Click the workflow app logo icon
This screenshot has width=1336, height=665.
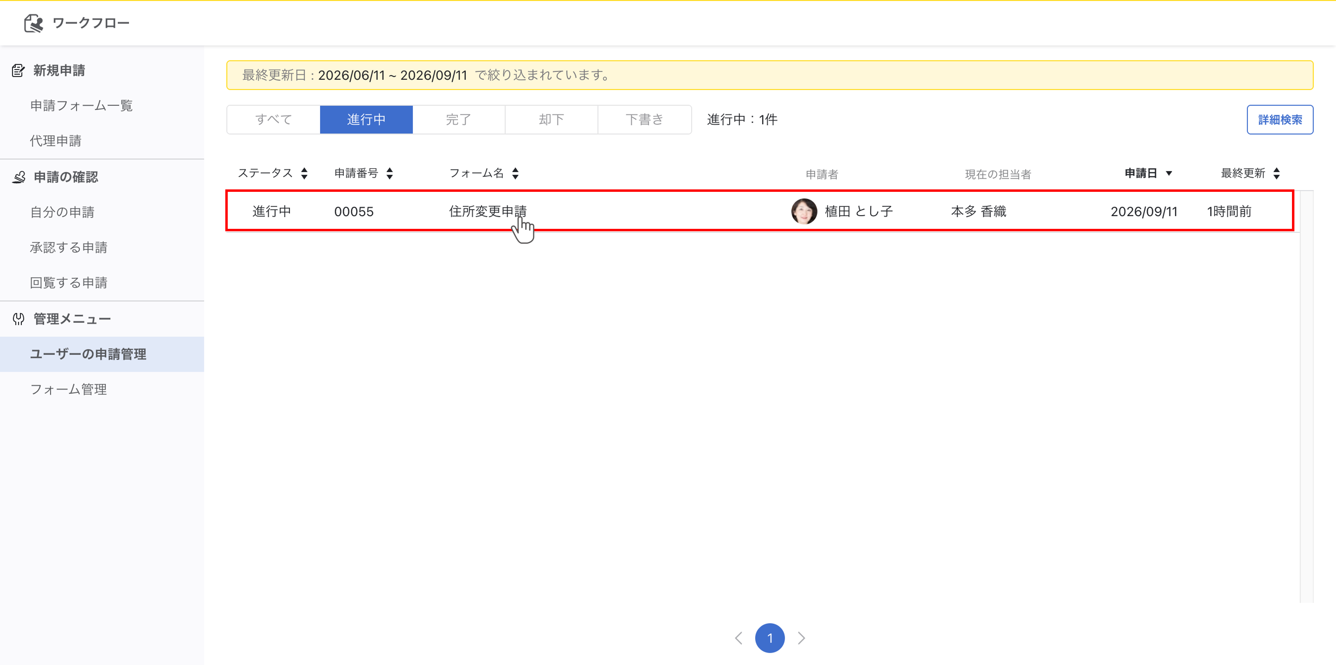(34, 23)
